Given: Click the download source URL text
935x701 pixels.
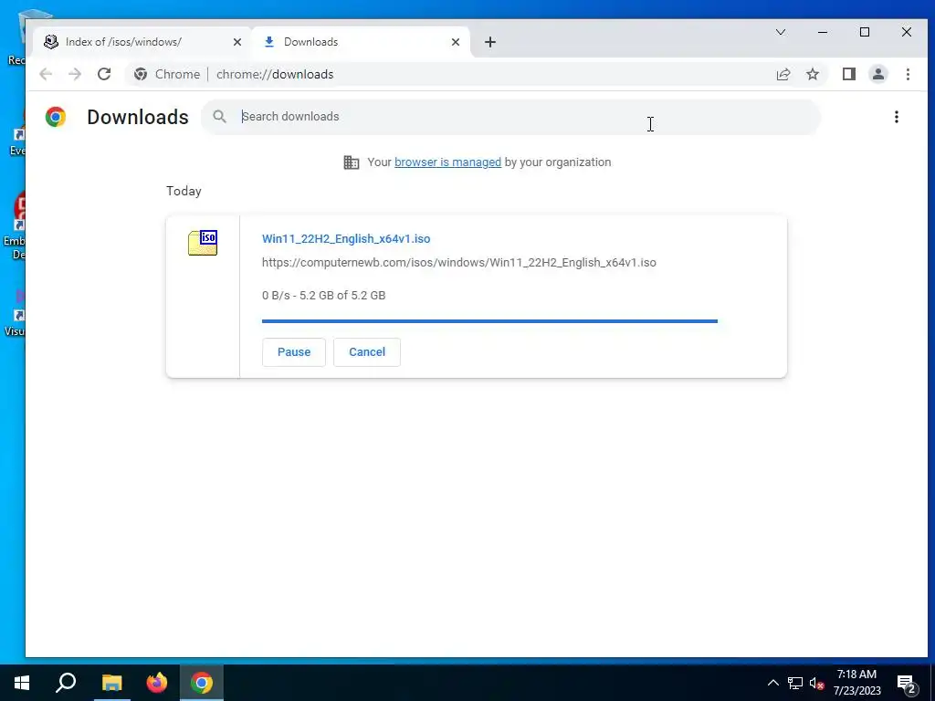Looking at the screenshot, I should (x=458, y=262).
